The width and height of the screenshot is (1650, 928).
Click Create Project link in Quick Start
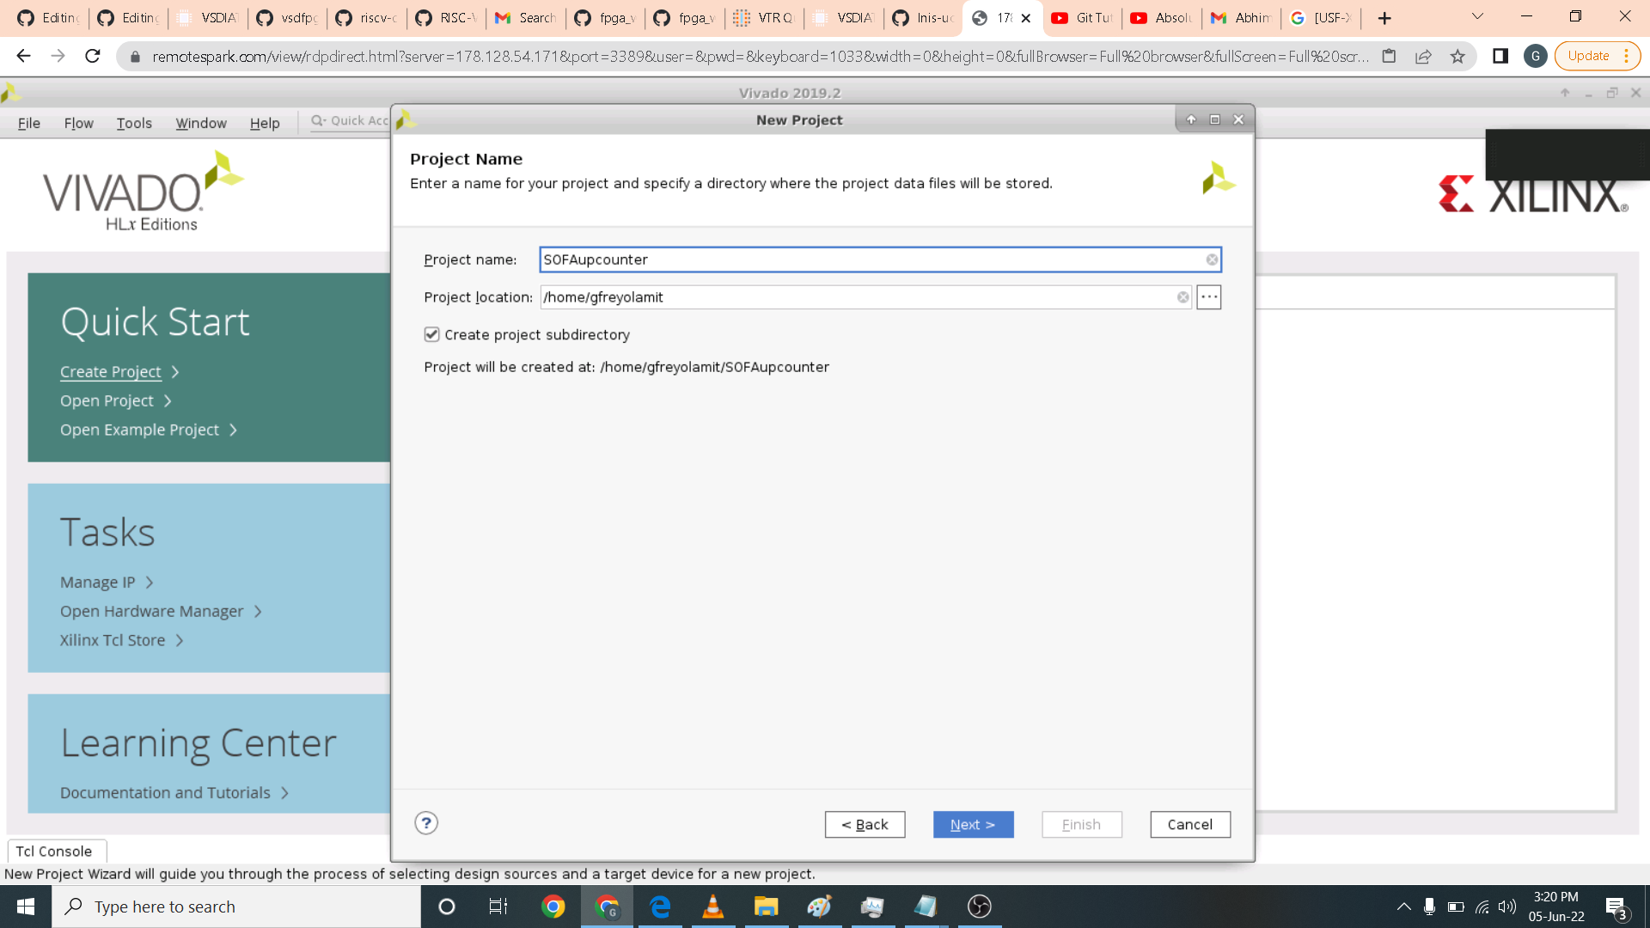[x=111, y=372]
